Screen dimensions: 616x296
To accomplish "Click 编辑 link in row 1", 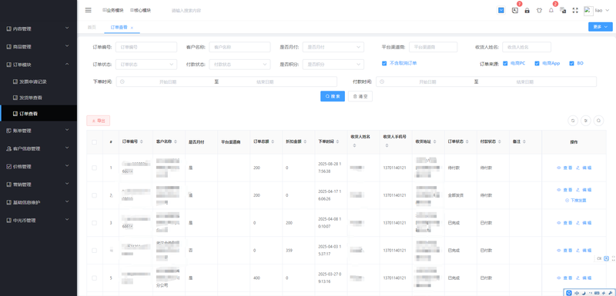I will click(x=584, y=168).
